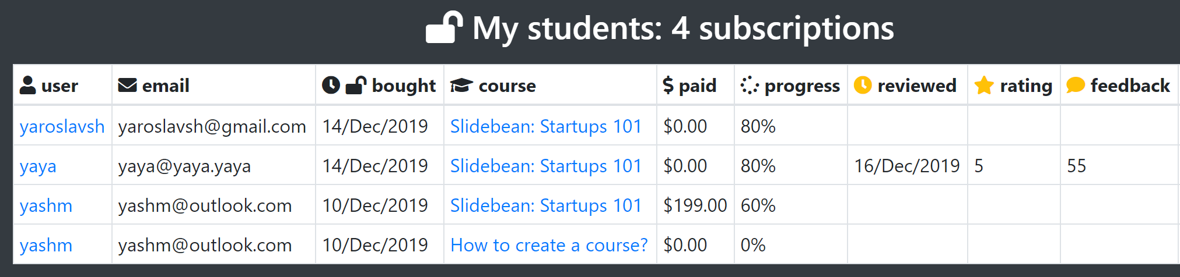Click the yaya@yaya.yaya email cell
The width and height of the screenshot is (1180, 277).
184,166
